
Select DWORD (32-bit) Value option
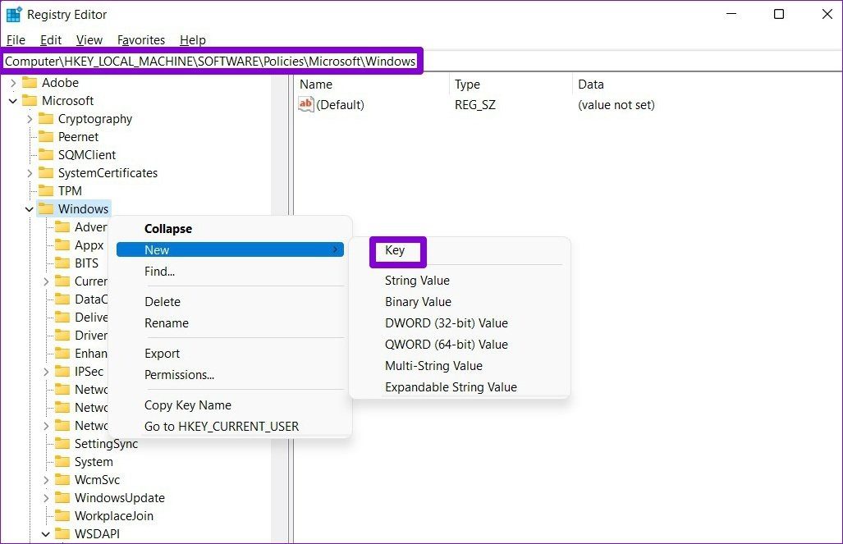(x=447, y=323)
